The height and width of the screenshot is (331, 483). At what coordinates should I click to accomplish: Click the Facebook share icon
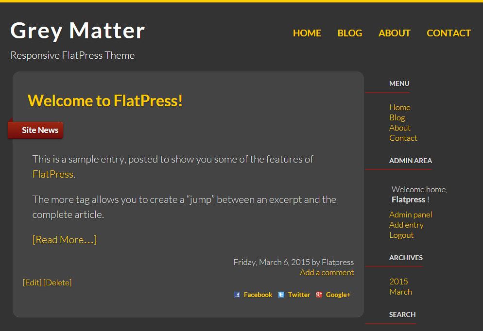point(237,295)
